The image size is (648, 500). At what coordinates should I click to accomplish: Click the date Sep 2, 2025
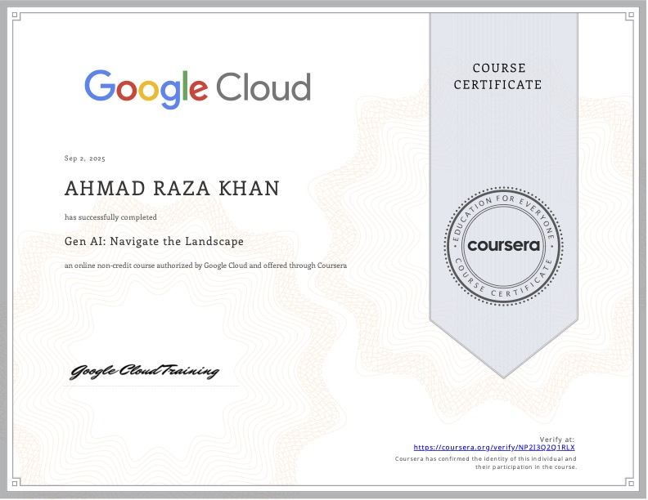click(x=85, y=158)
